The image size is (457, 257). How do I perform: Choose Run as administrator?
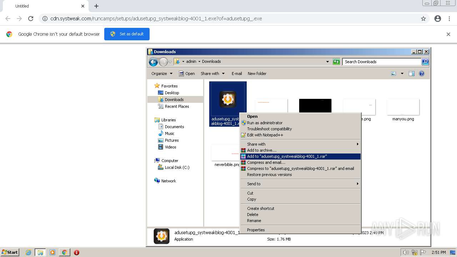click(300, 123)
